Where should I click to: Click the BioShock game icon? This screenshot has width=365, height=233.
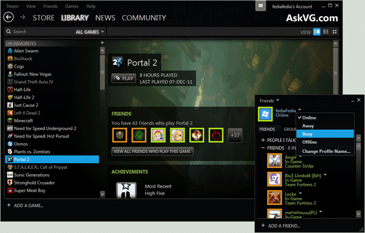pyautogui.click(x=10, y=58)
